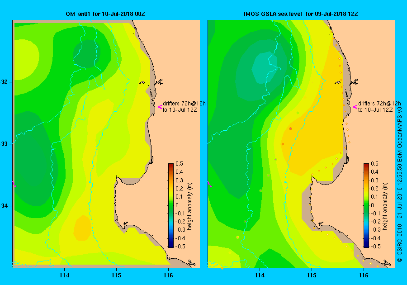The width and height of the screenshot is (407, 285).
Task: Click the small island outline off the coast on the left map
Action: pyautogui.click(x=142, y=82)
